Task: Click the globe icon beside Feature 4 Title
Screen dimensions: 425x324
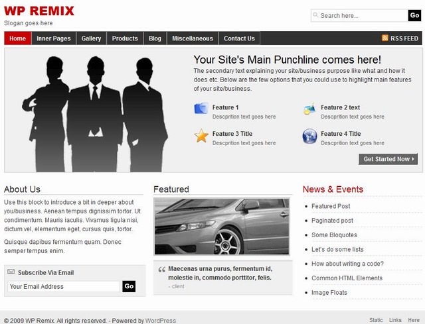Action: coord(310,136)
